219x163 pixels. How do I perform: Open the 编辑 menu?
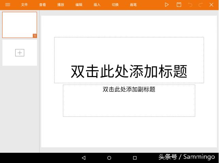click(79, 5)
